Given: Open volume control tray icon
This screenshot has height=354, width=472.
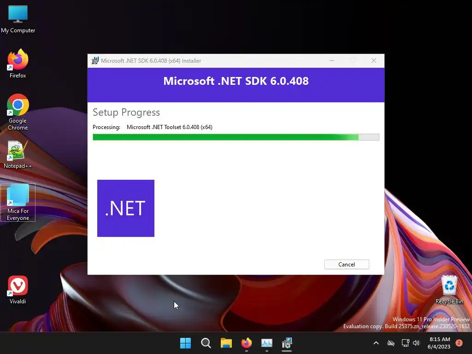Looking at the screenshot, I should coord(416,343).
